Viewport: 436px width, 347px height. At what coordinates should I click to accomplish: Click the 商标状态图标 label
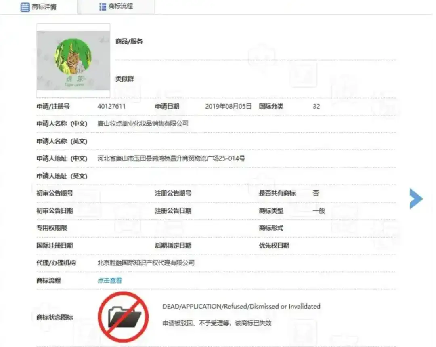click(x=55, y=317)
